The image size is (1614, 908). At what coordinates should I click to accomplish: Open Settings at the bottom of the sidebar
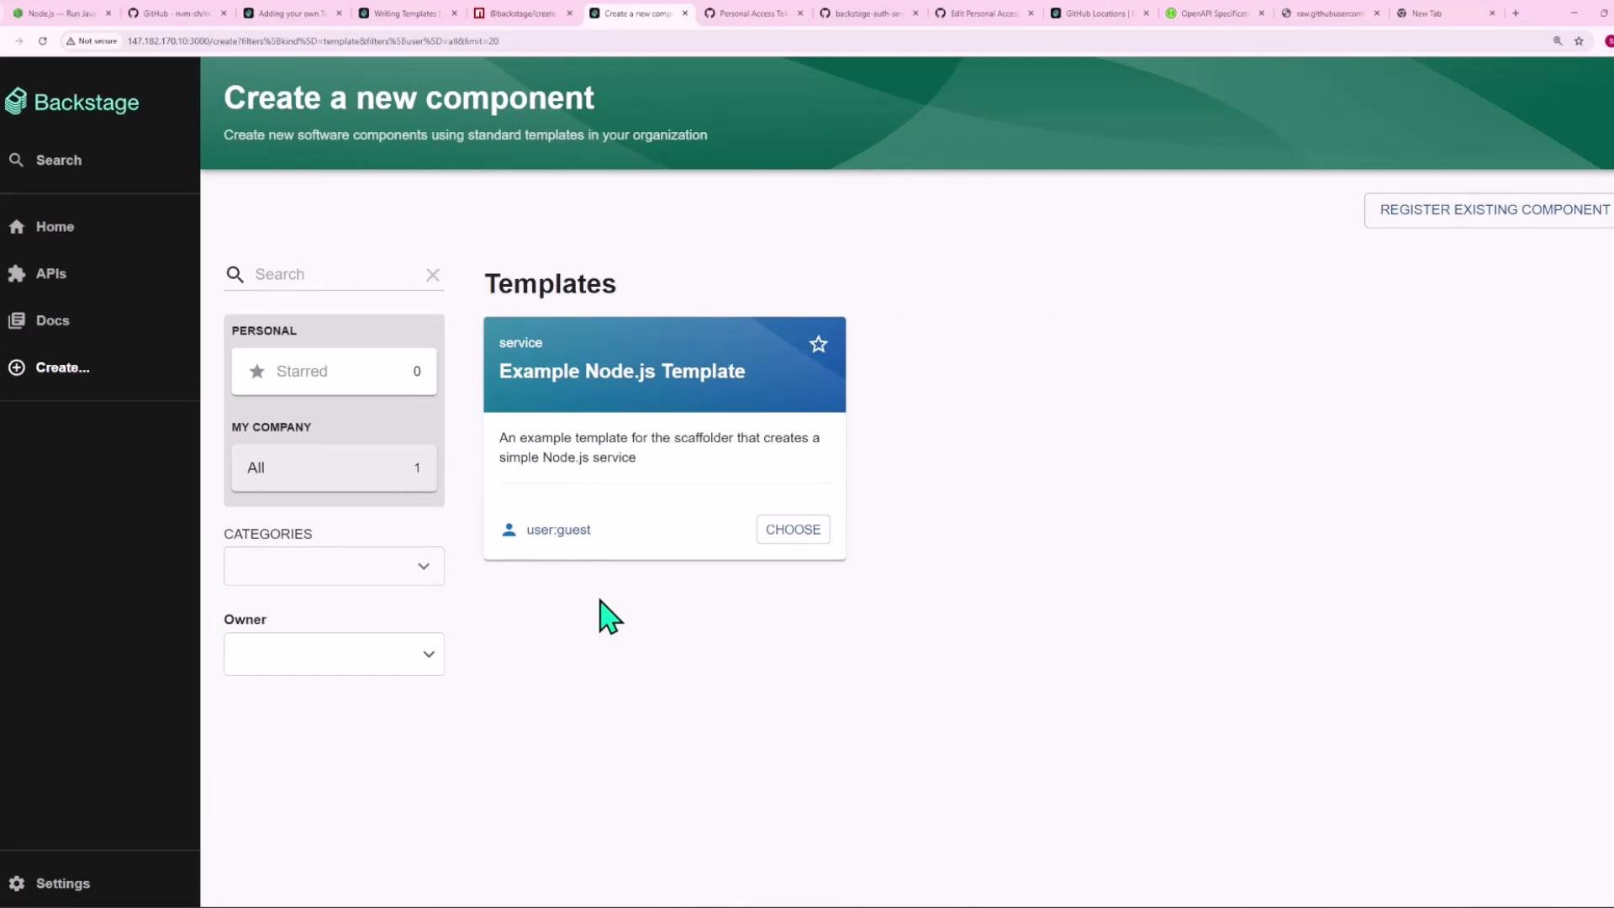click(x=62, y=883)
